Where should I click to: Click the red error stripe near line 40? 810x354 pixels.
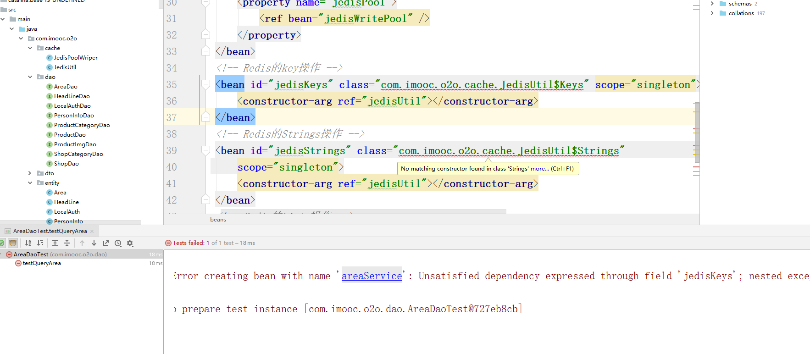696,167
